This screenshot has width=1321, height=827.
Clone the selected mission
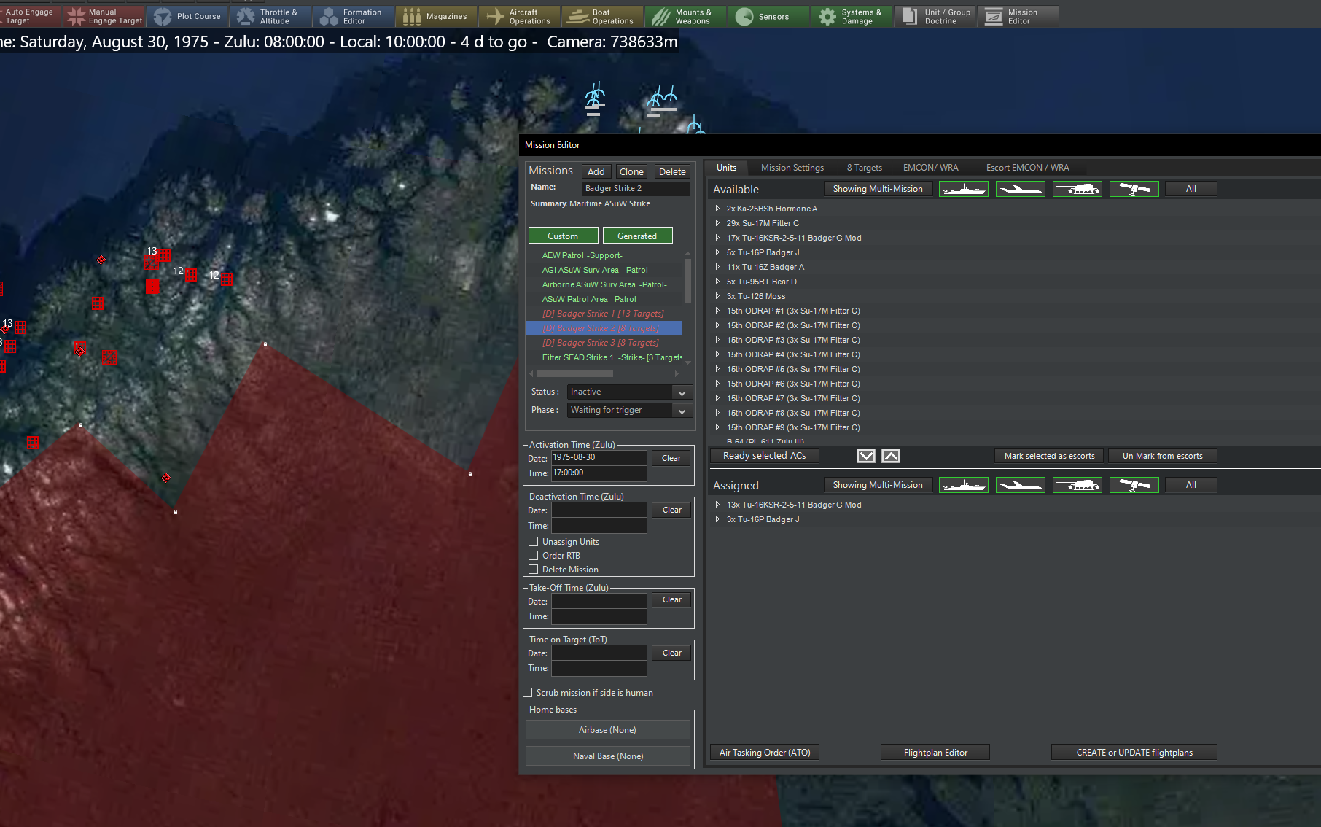(x=631, y=171)
